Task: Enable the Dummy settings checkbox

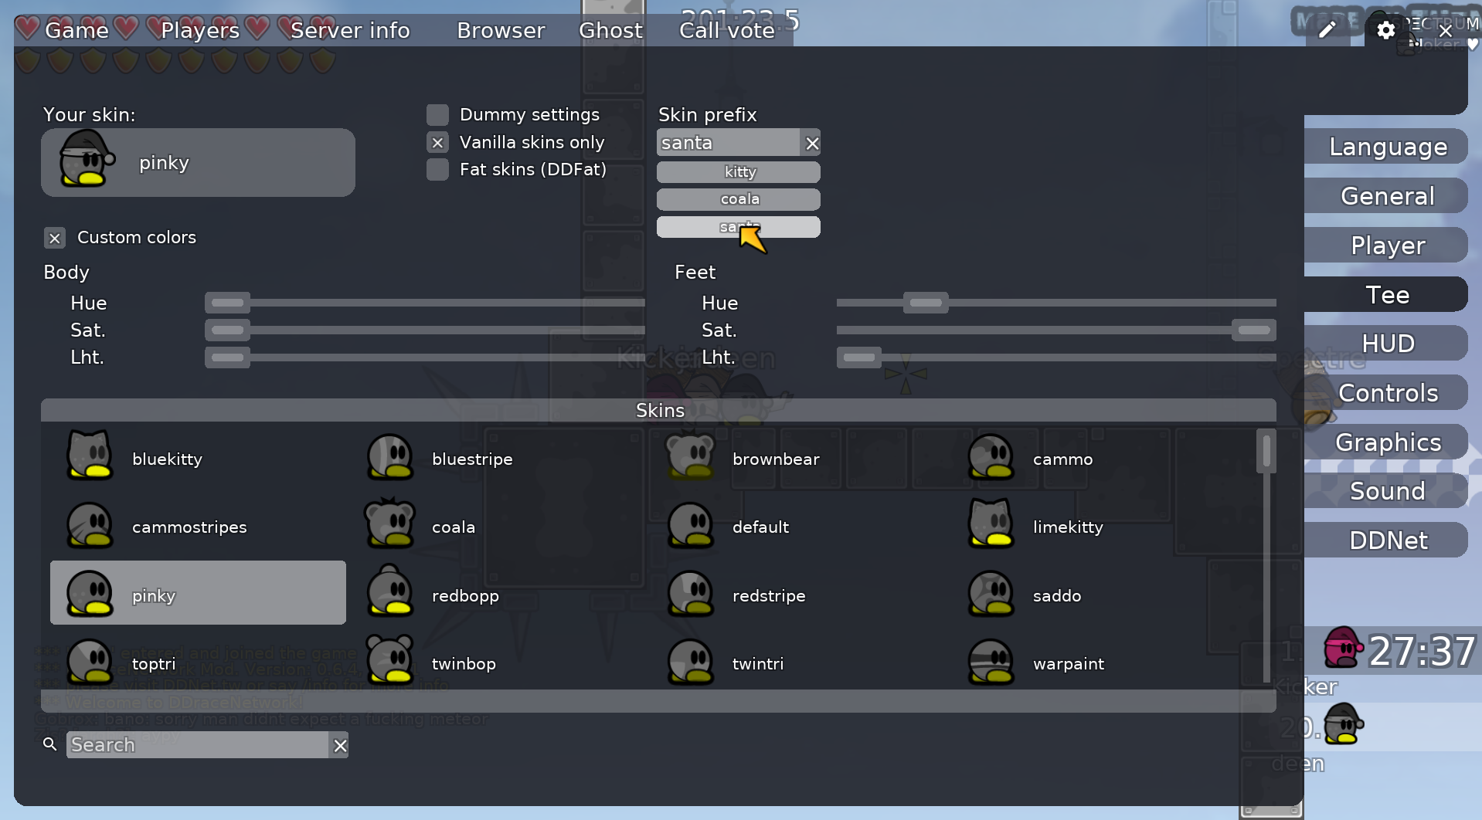Action: 438,115
